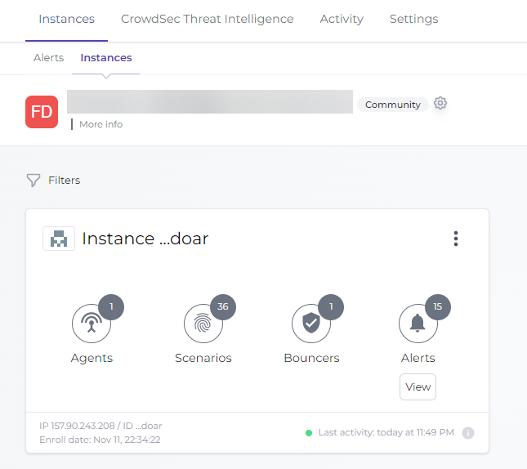
Task: Click the Agents antenna icon
Action: point(92,324)
